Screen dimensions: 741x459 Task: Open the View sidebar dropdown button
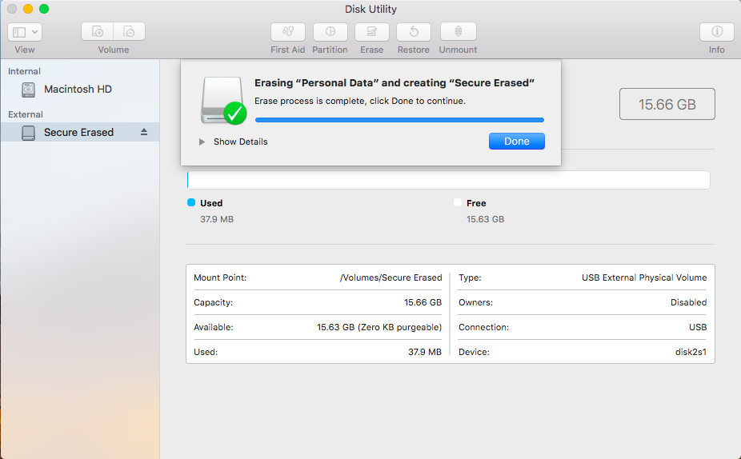25,32
